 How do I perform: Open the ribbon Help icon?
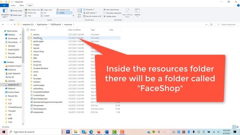[x=238, y=5]
